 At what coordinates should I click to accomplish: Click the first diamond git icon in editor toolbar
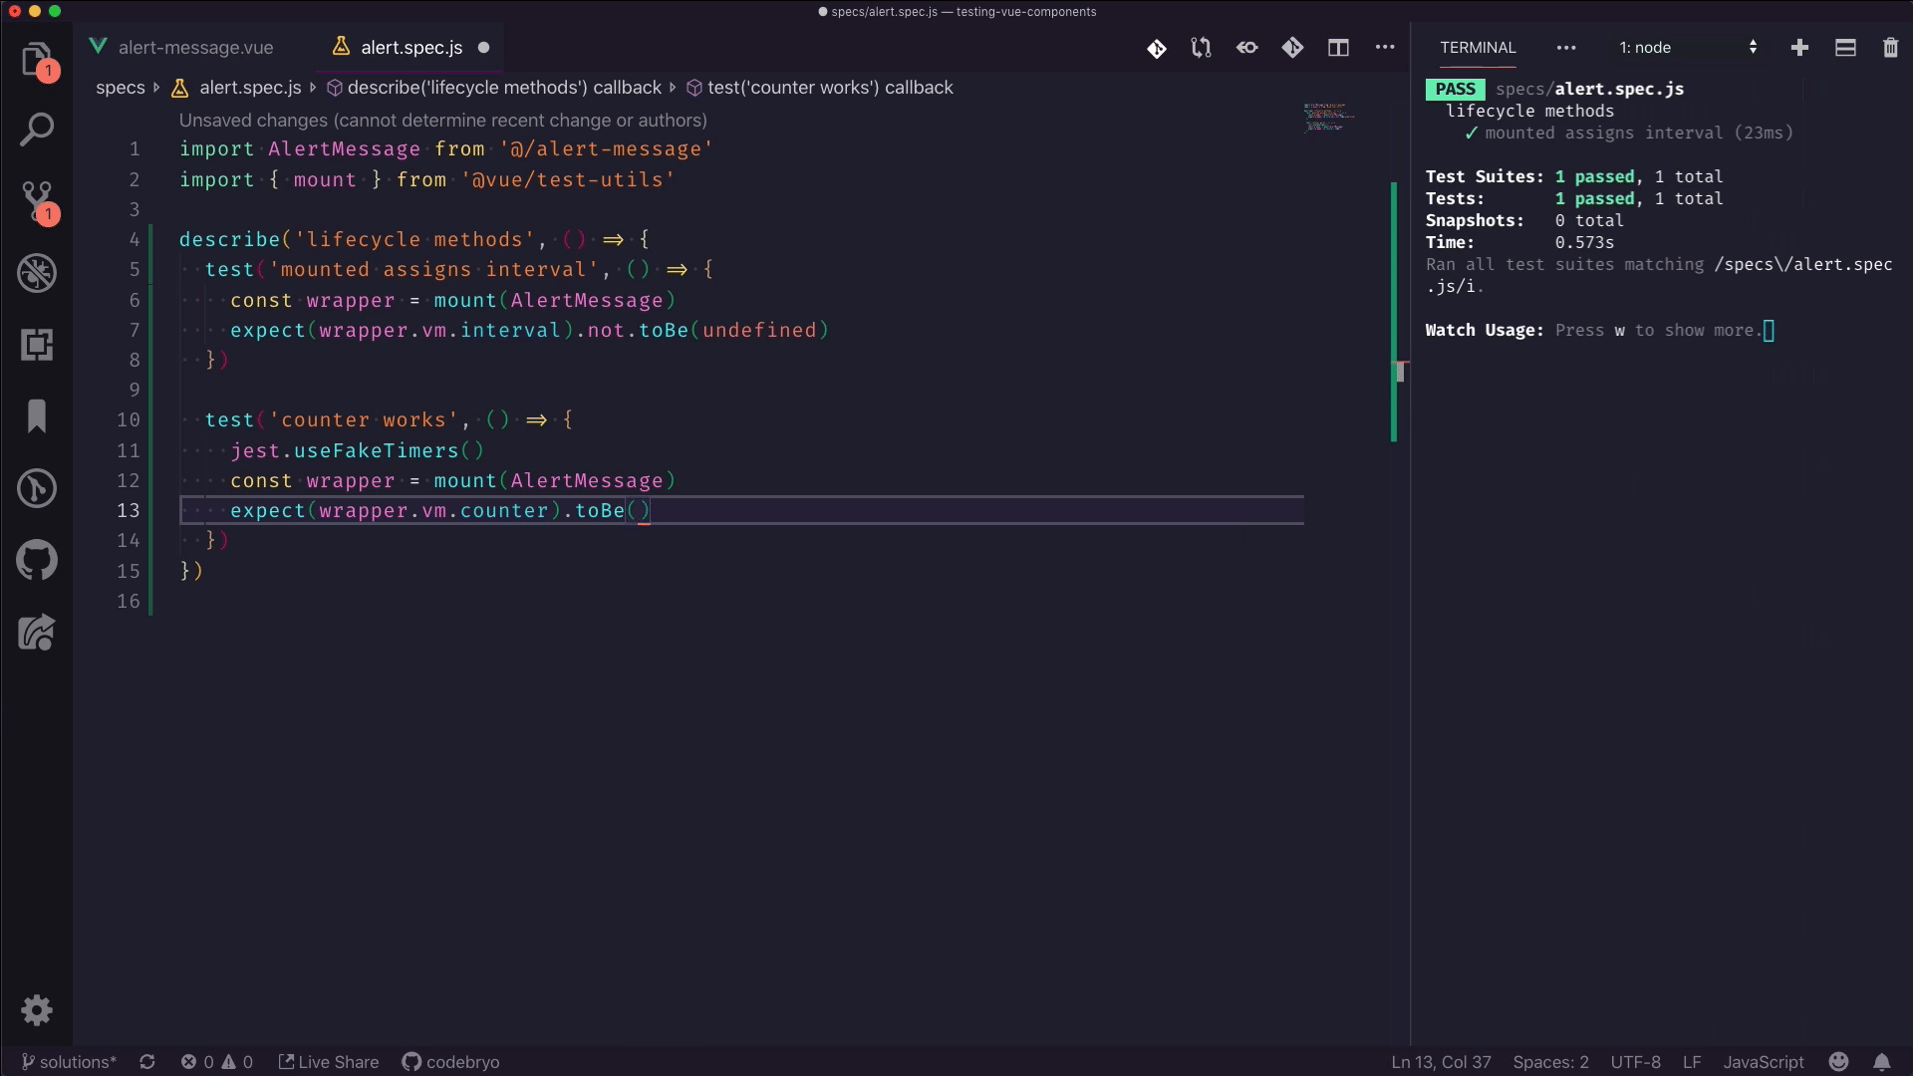tap(1156, 48)
